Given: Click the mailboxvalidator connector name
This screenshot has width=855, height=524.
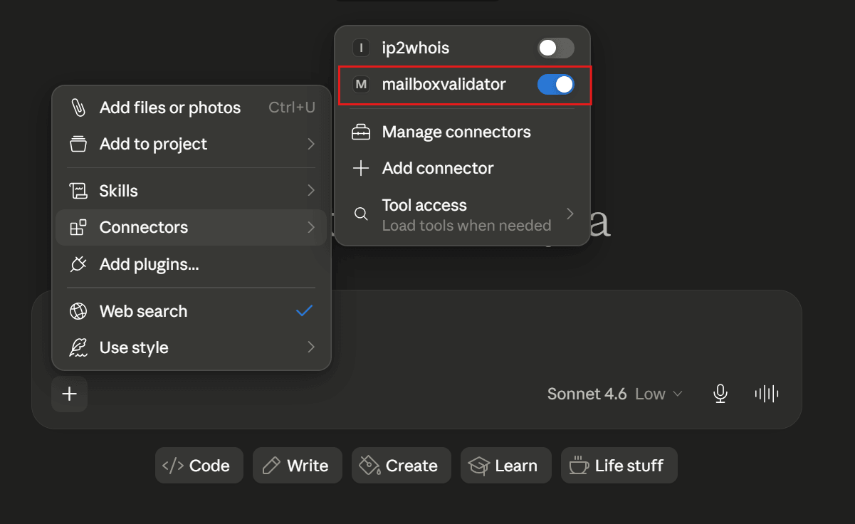Looking at the screenshot, I should (444, 84).
